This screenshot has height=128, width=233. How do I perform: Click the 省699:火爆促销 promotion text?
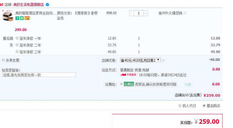tap(170, 13)
